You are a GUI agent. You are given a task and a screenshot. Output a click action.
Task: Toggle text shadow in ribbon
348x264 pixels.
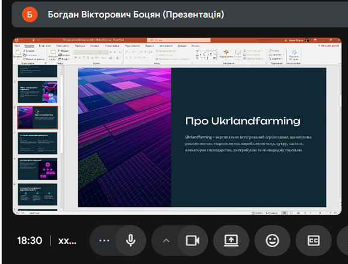(88, 58)
